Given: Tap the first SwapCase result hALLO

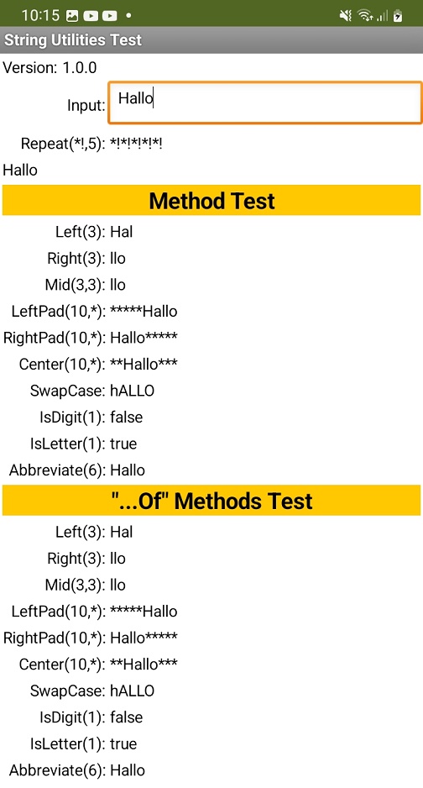Looking at the screenshot, I should [132, 391].
